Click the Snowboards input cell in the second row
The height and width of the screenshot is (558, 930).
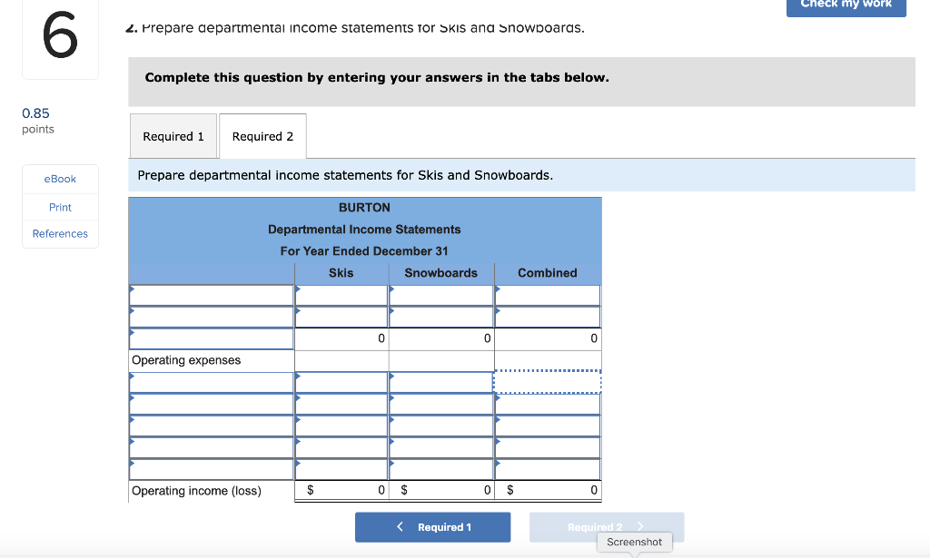click(441, 316)
